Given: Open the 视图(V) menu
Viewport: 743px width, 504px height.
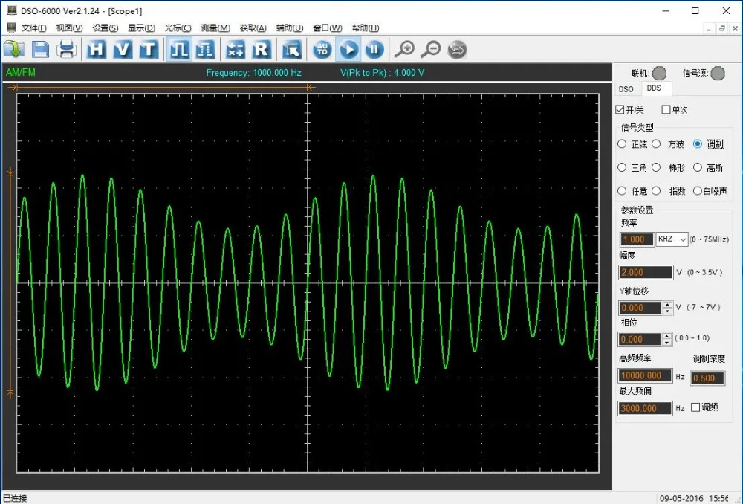Looking at the screenshot, I should (x=69, y=28).
